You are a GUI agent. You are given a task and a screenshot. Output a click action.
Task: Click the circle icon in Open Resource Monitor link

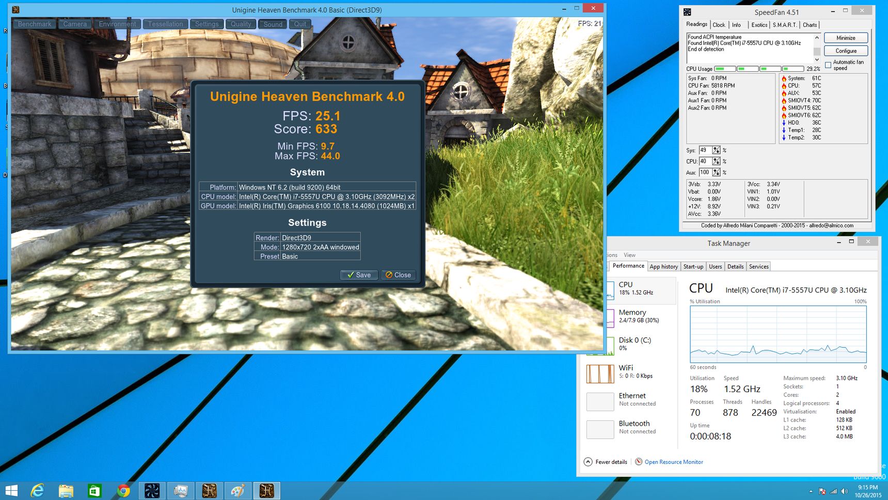pos(639,462)
